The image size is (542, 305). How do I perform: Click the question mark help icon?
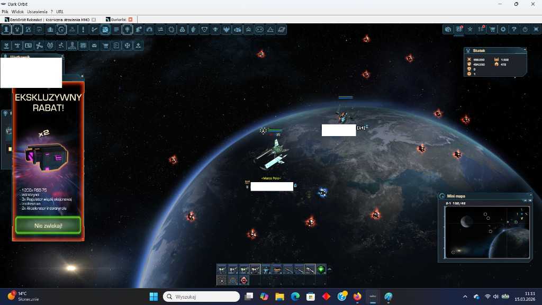pos(514,30)
